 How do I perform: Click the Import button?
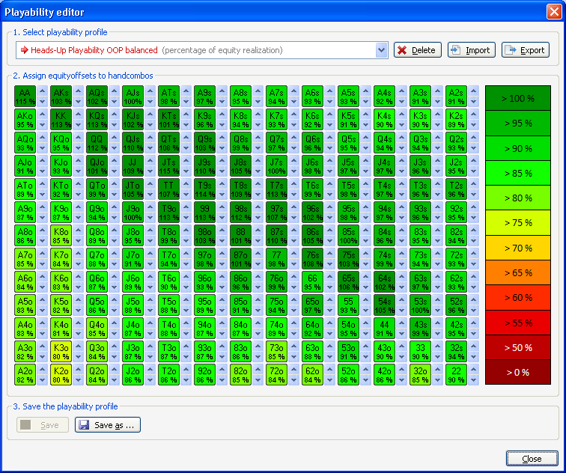point(472,50)
